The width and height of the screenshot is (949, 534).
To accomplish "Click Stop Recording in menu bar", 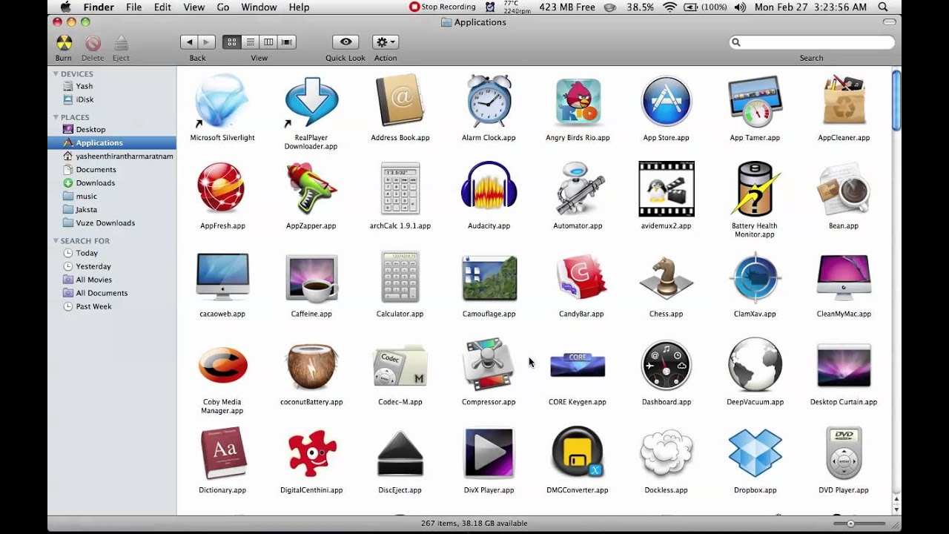I will click(442, 7).
